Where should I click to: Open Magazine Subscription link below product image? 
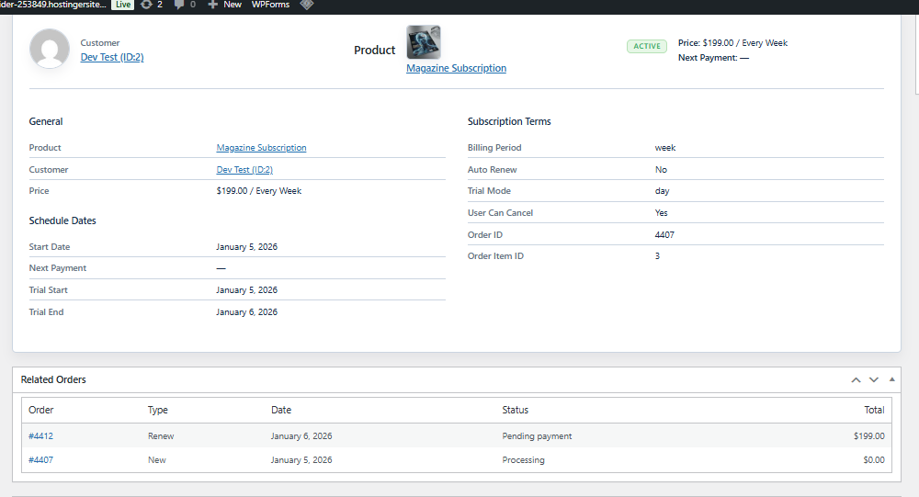click(456, 68)
